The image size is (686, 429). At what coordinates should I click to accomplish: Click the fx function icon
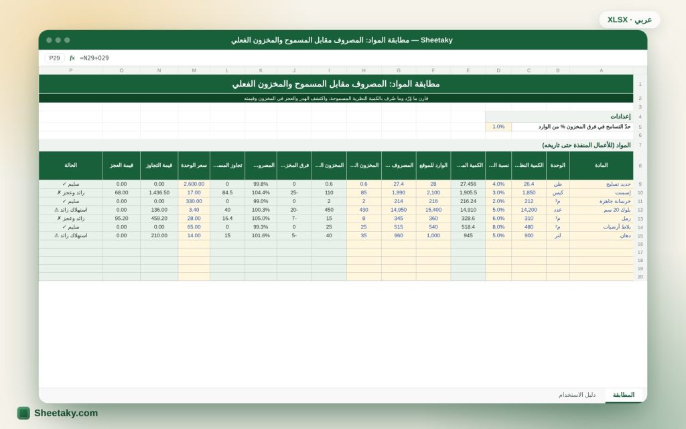tap(72, 58)
